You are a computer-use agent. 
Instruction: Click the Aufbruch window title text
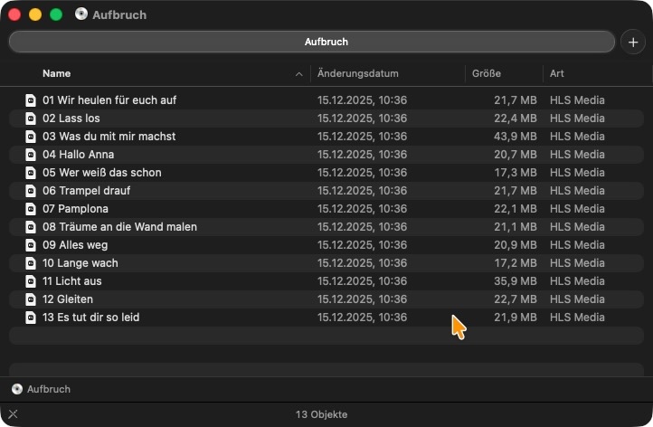(119, 15)
